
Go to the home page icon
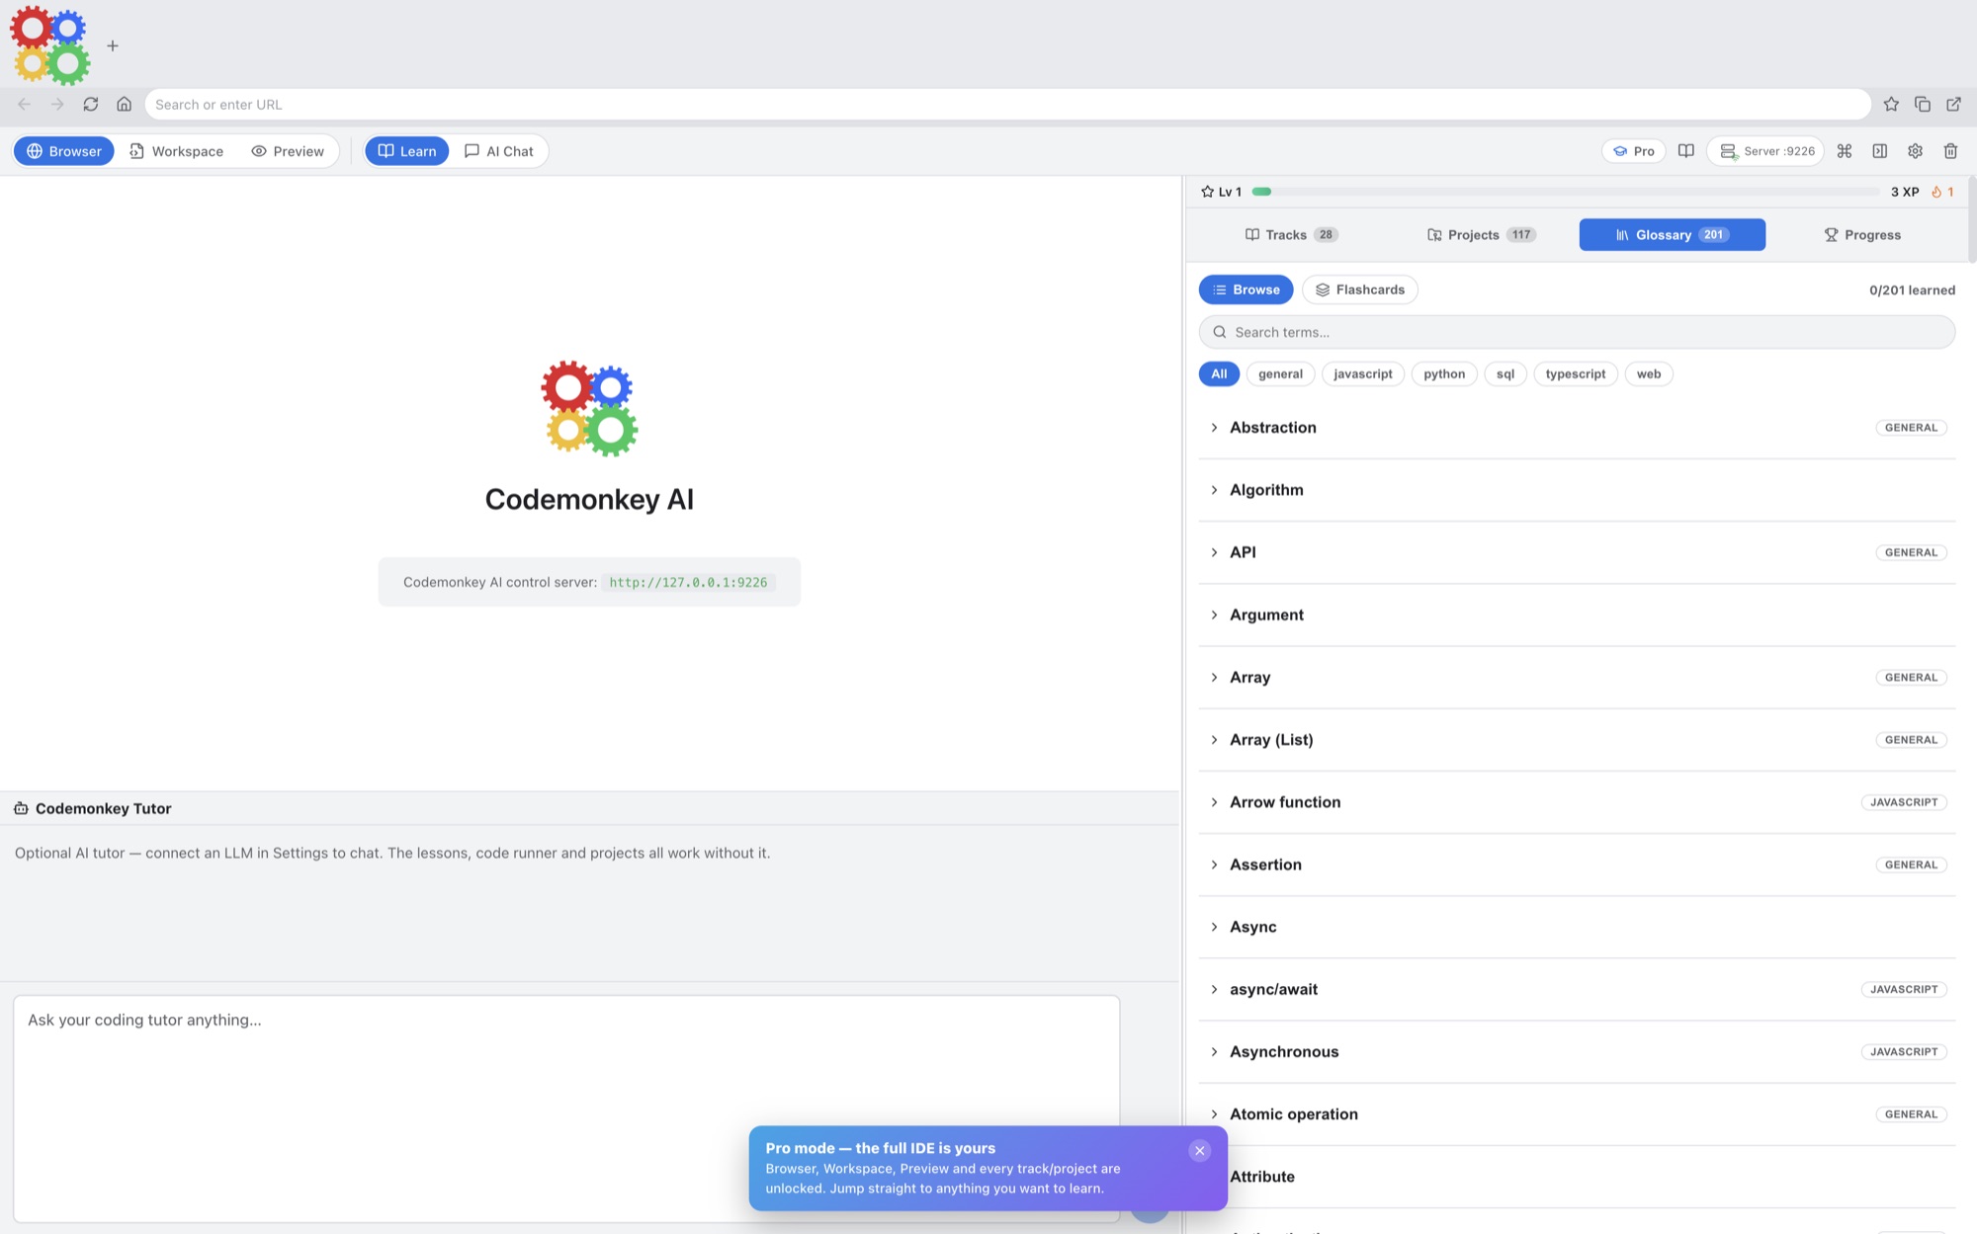pyautogui.click(x=125, y=104)
